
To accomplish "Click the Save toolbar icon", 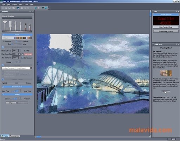I will (x=9, y=8).
